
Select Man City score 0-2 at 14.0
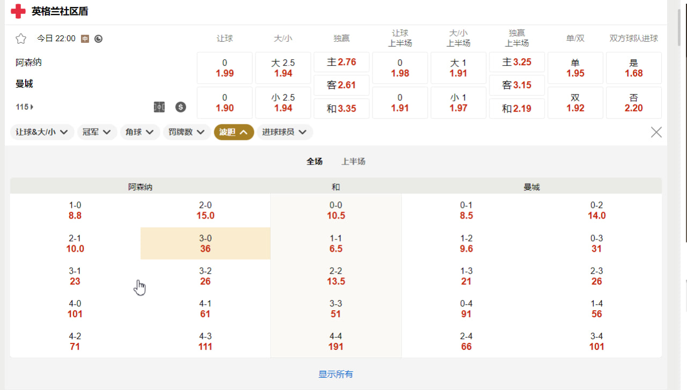coord(597,211)
